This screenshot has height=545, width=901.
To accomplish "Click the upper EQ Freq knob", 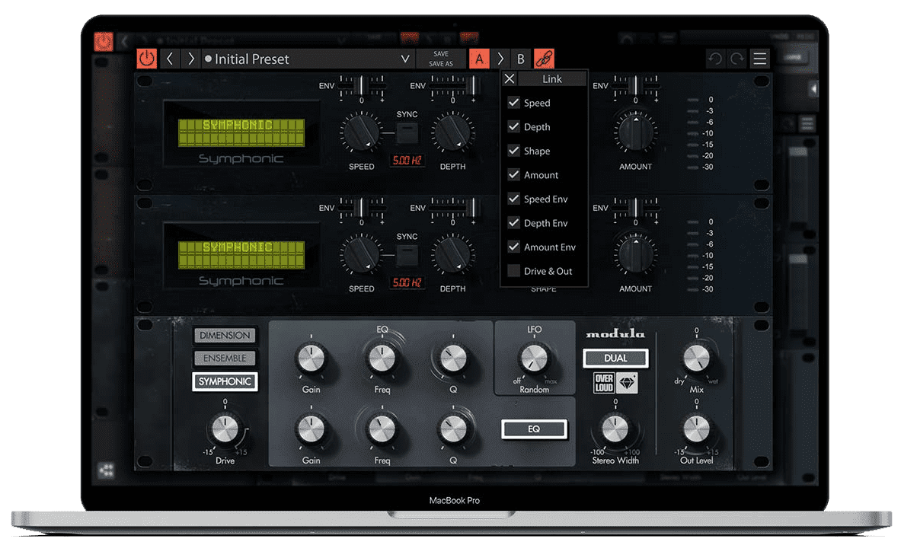I will click(x=382, y=359).
